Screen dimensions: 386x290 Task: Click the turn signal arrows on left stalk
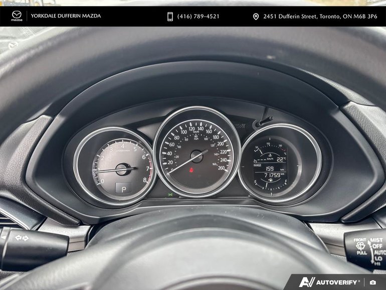point(22,238)
